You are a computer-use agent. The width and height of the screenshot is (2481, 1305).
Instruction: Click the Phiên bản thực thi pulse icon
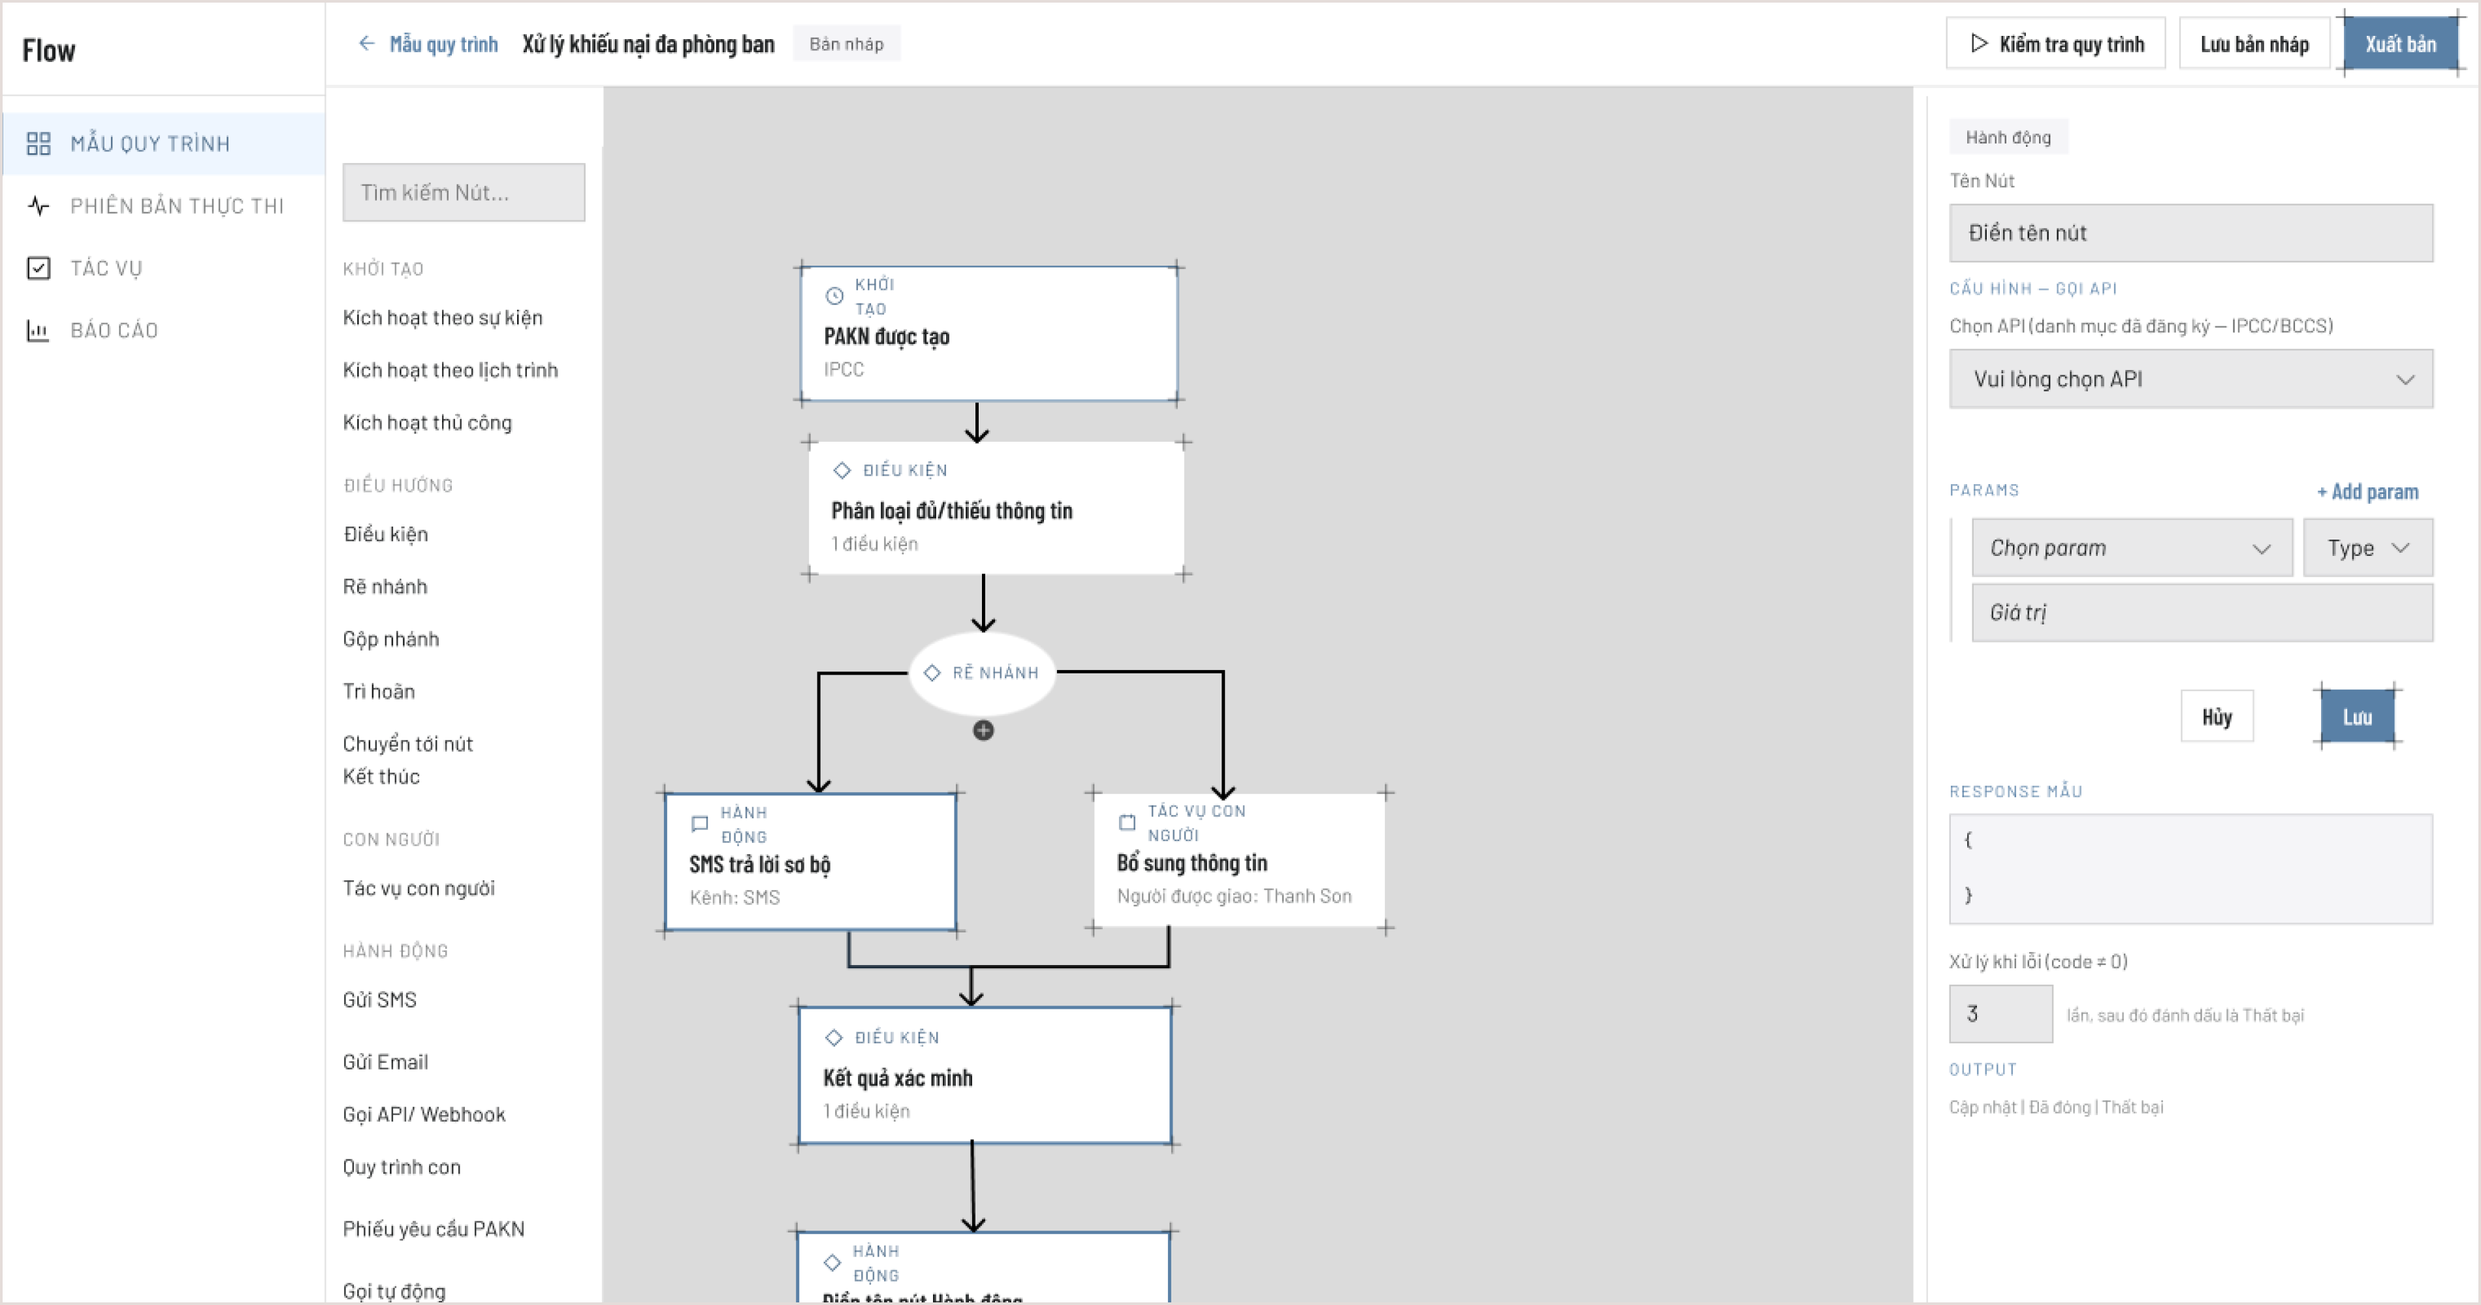pyautogui.click(x=39, y=206)
